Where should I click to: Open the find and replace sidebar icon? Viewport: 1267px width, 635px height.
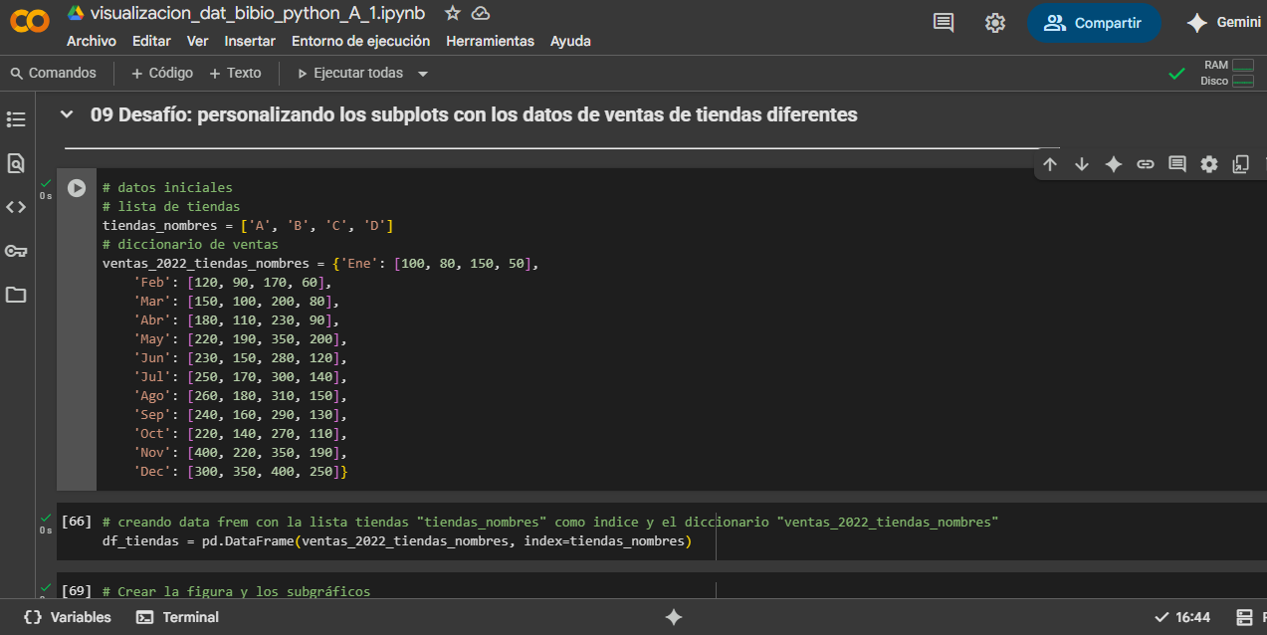(x=16, y=163)
